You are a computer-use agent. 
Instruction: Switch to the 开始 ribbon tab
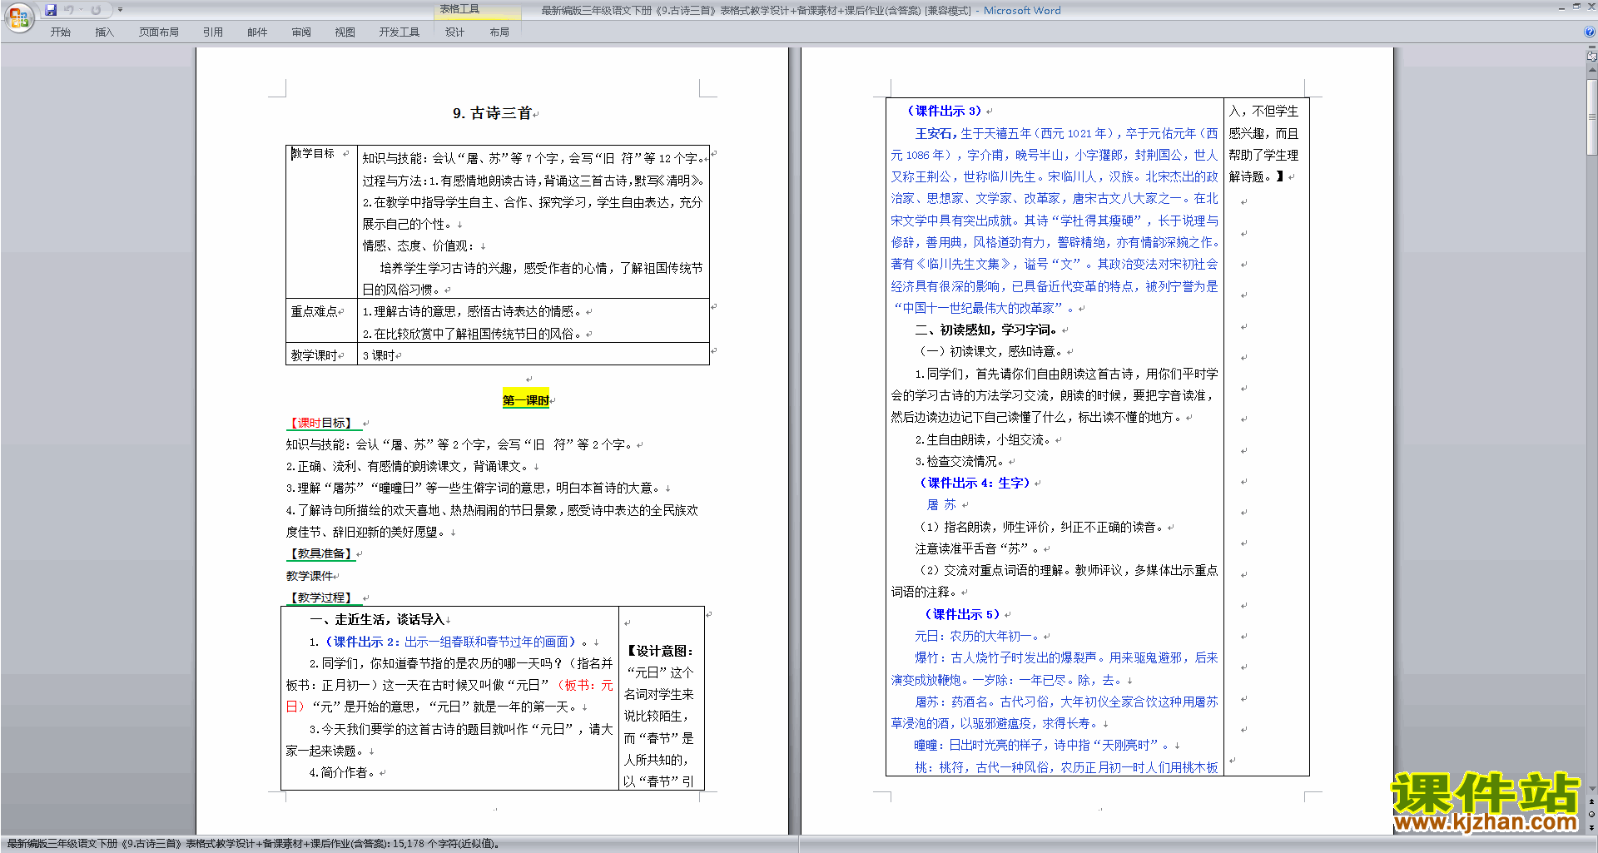(60, 32)
